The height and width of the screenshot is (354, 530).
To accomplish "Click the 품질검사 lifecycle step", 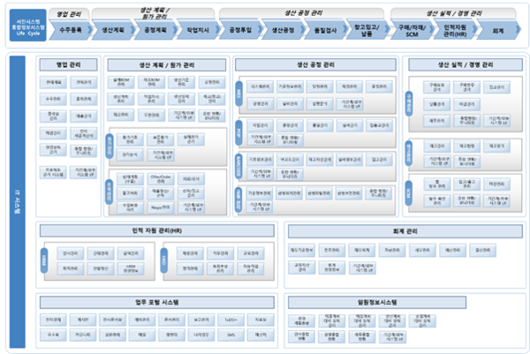I will (328, 29).
